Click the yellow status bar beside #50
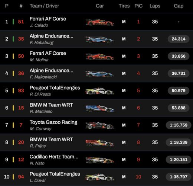The width and height of the screenshot is (193, 186). [x=13, y=56]
